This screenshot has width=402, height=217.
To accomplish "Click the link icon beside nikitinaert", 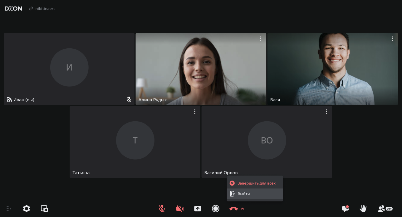I will click(31, 9).
